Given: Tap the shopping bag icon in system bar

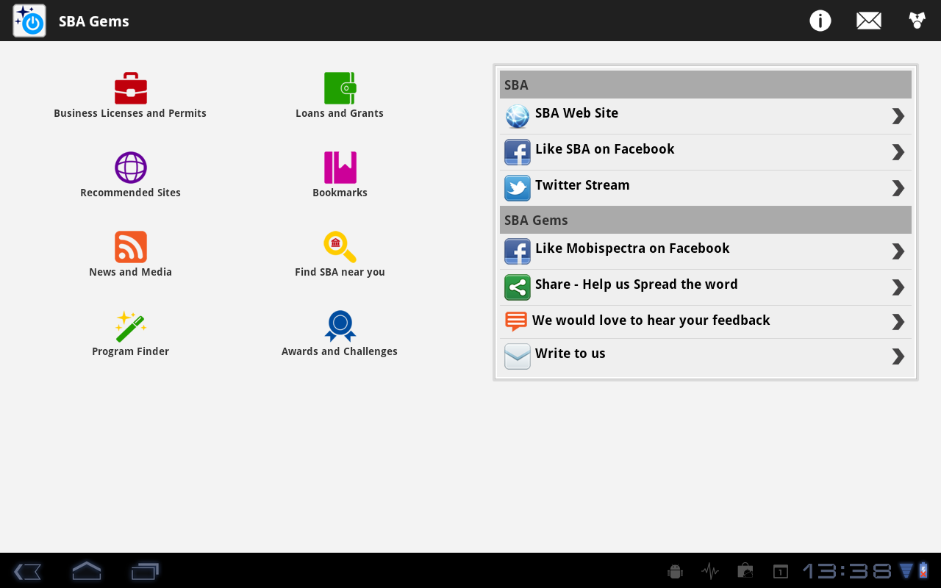Looking at the screenshot, I should (745, 571).
